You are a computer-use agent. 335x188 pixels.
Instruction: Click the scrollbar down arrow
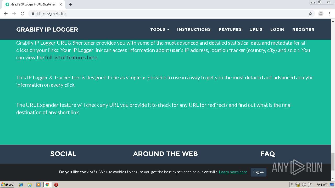click(x=333, y=178)
